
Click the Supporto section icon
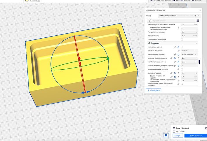149,43
